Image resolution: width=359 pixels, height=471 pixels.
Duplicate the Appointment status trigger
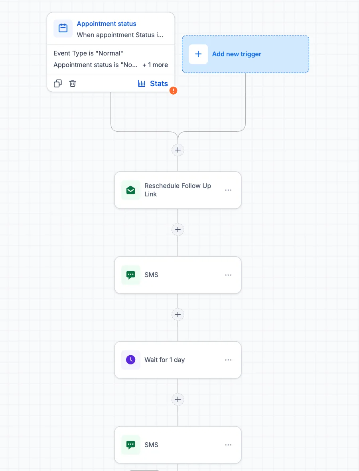click(x=57, y=83)
